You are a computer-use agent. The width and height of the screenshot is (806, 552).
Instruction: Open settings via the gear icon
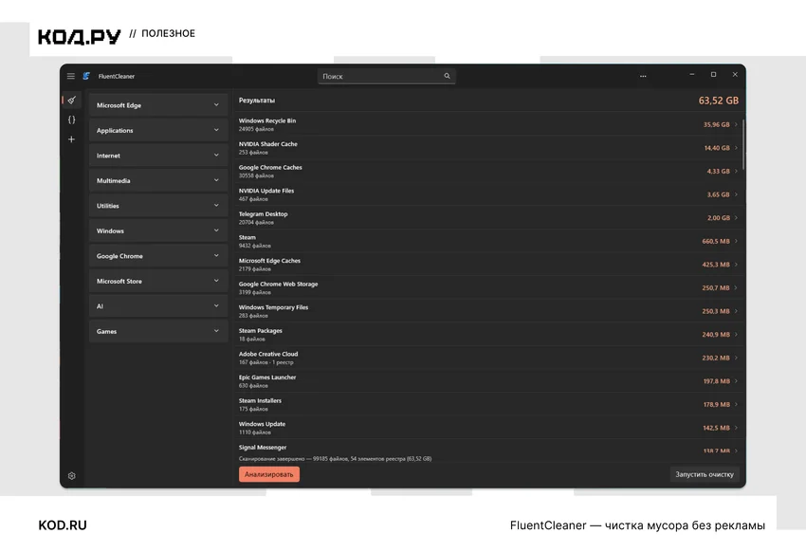(x=72, y=476)
